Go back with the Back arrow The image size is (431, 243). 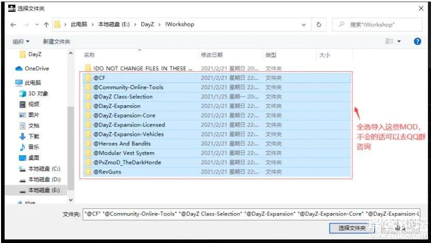pos(13,25)
